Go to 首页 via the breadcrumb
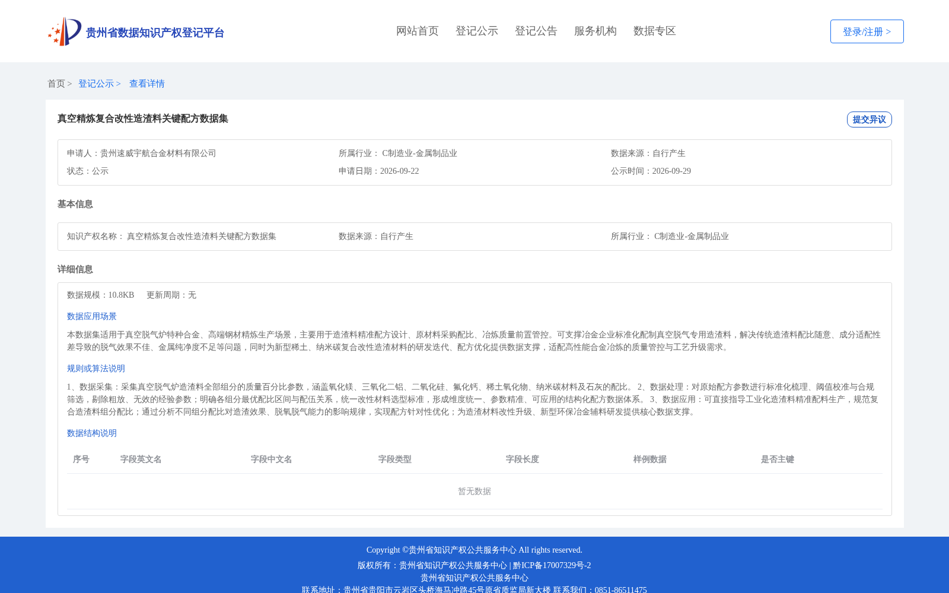Viewport: 949px width, 593px height. [56, 84]
